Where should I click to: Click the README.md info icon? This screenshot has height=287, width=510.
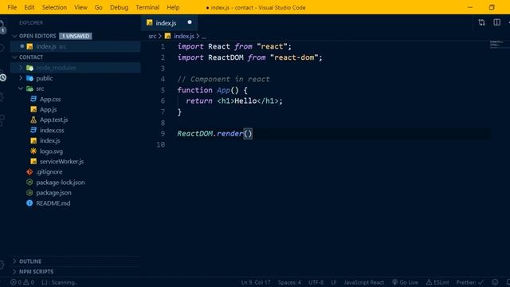click(29, 203)
